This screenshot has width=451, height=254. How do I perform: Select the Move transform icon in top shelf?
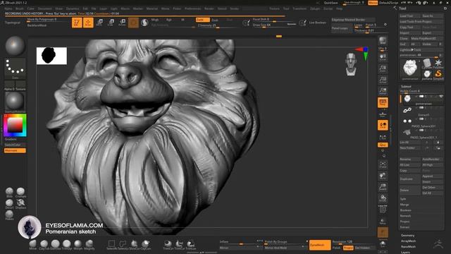(99, 23)
